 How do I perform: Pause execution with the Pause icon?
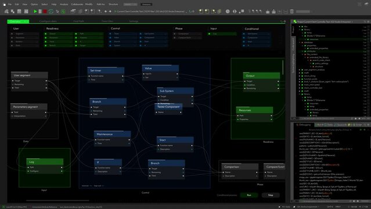[40, 11]
